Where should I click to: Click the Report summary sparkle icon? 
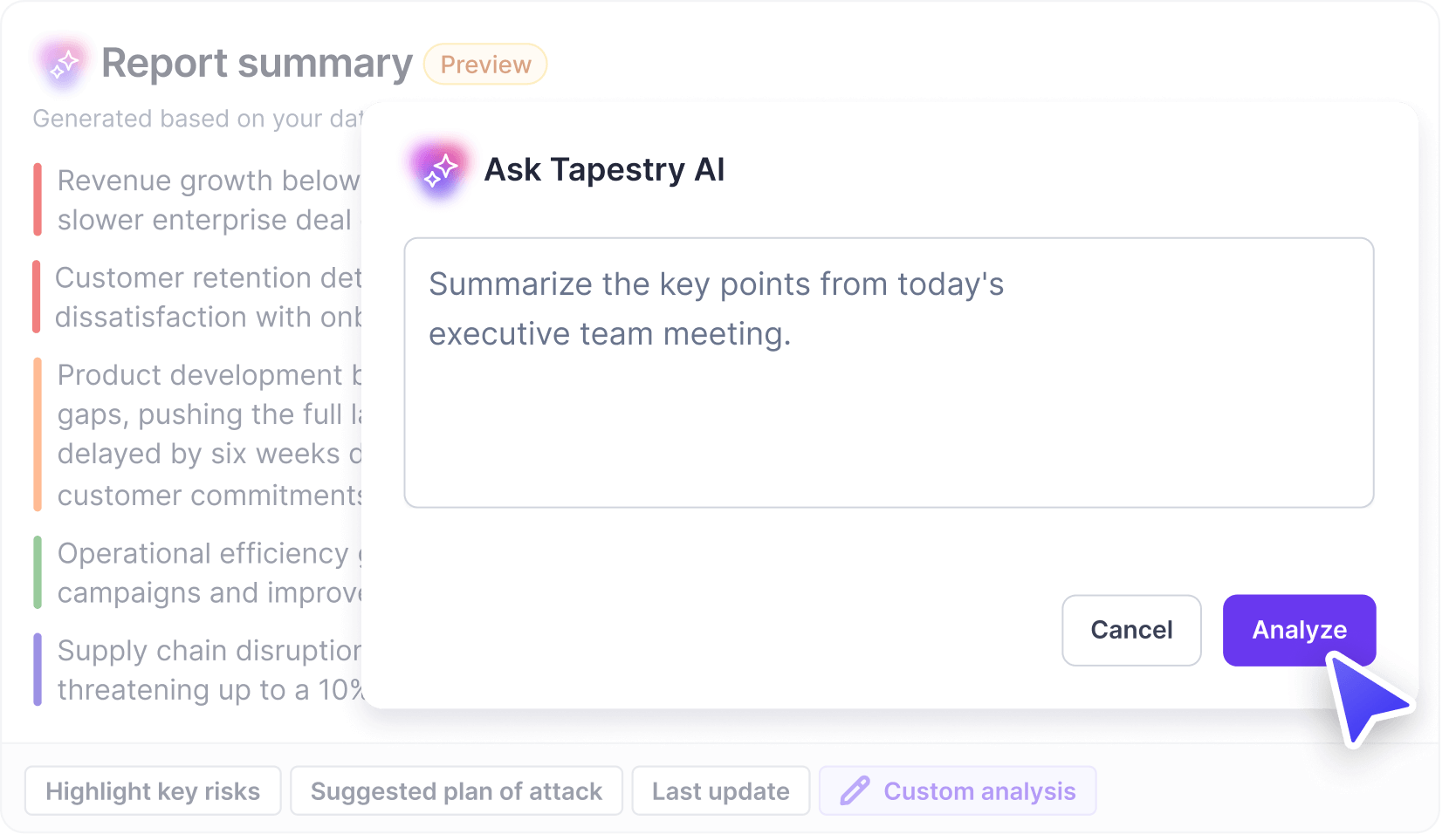pyautogui.click(x=63, y=64)
